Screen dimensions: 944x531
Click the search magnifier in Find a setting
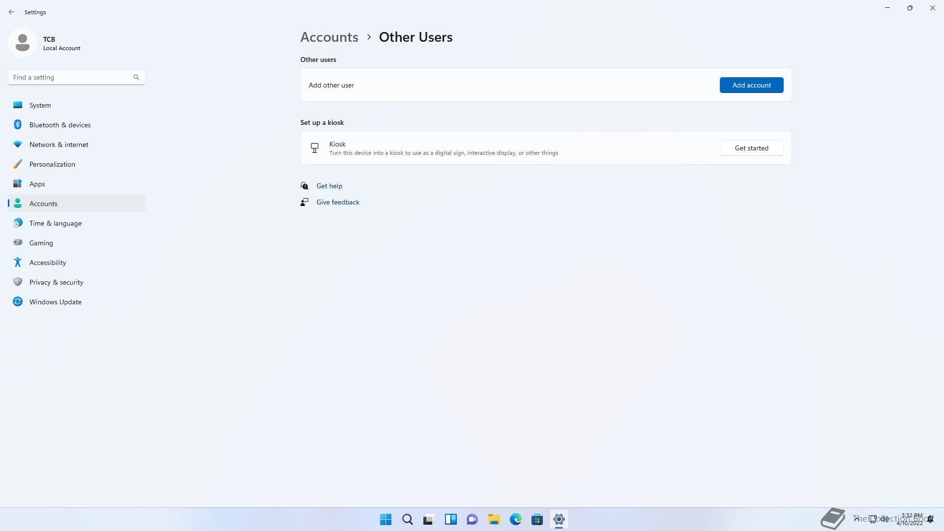point(136,77)
